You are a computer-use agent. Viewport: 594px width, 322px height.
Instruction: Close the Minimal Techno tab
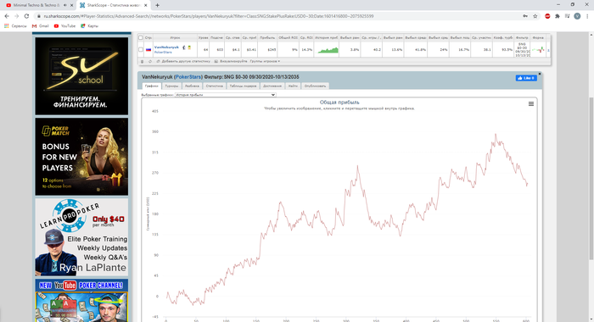[x=71, y=5]
